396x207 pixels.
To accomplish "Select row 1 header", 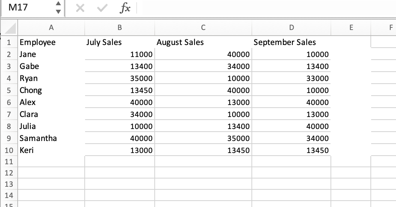I will (x=9, y=42).
